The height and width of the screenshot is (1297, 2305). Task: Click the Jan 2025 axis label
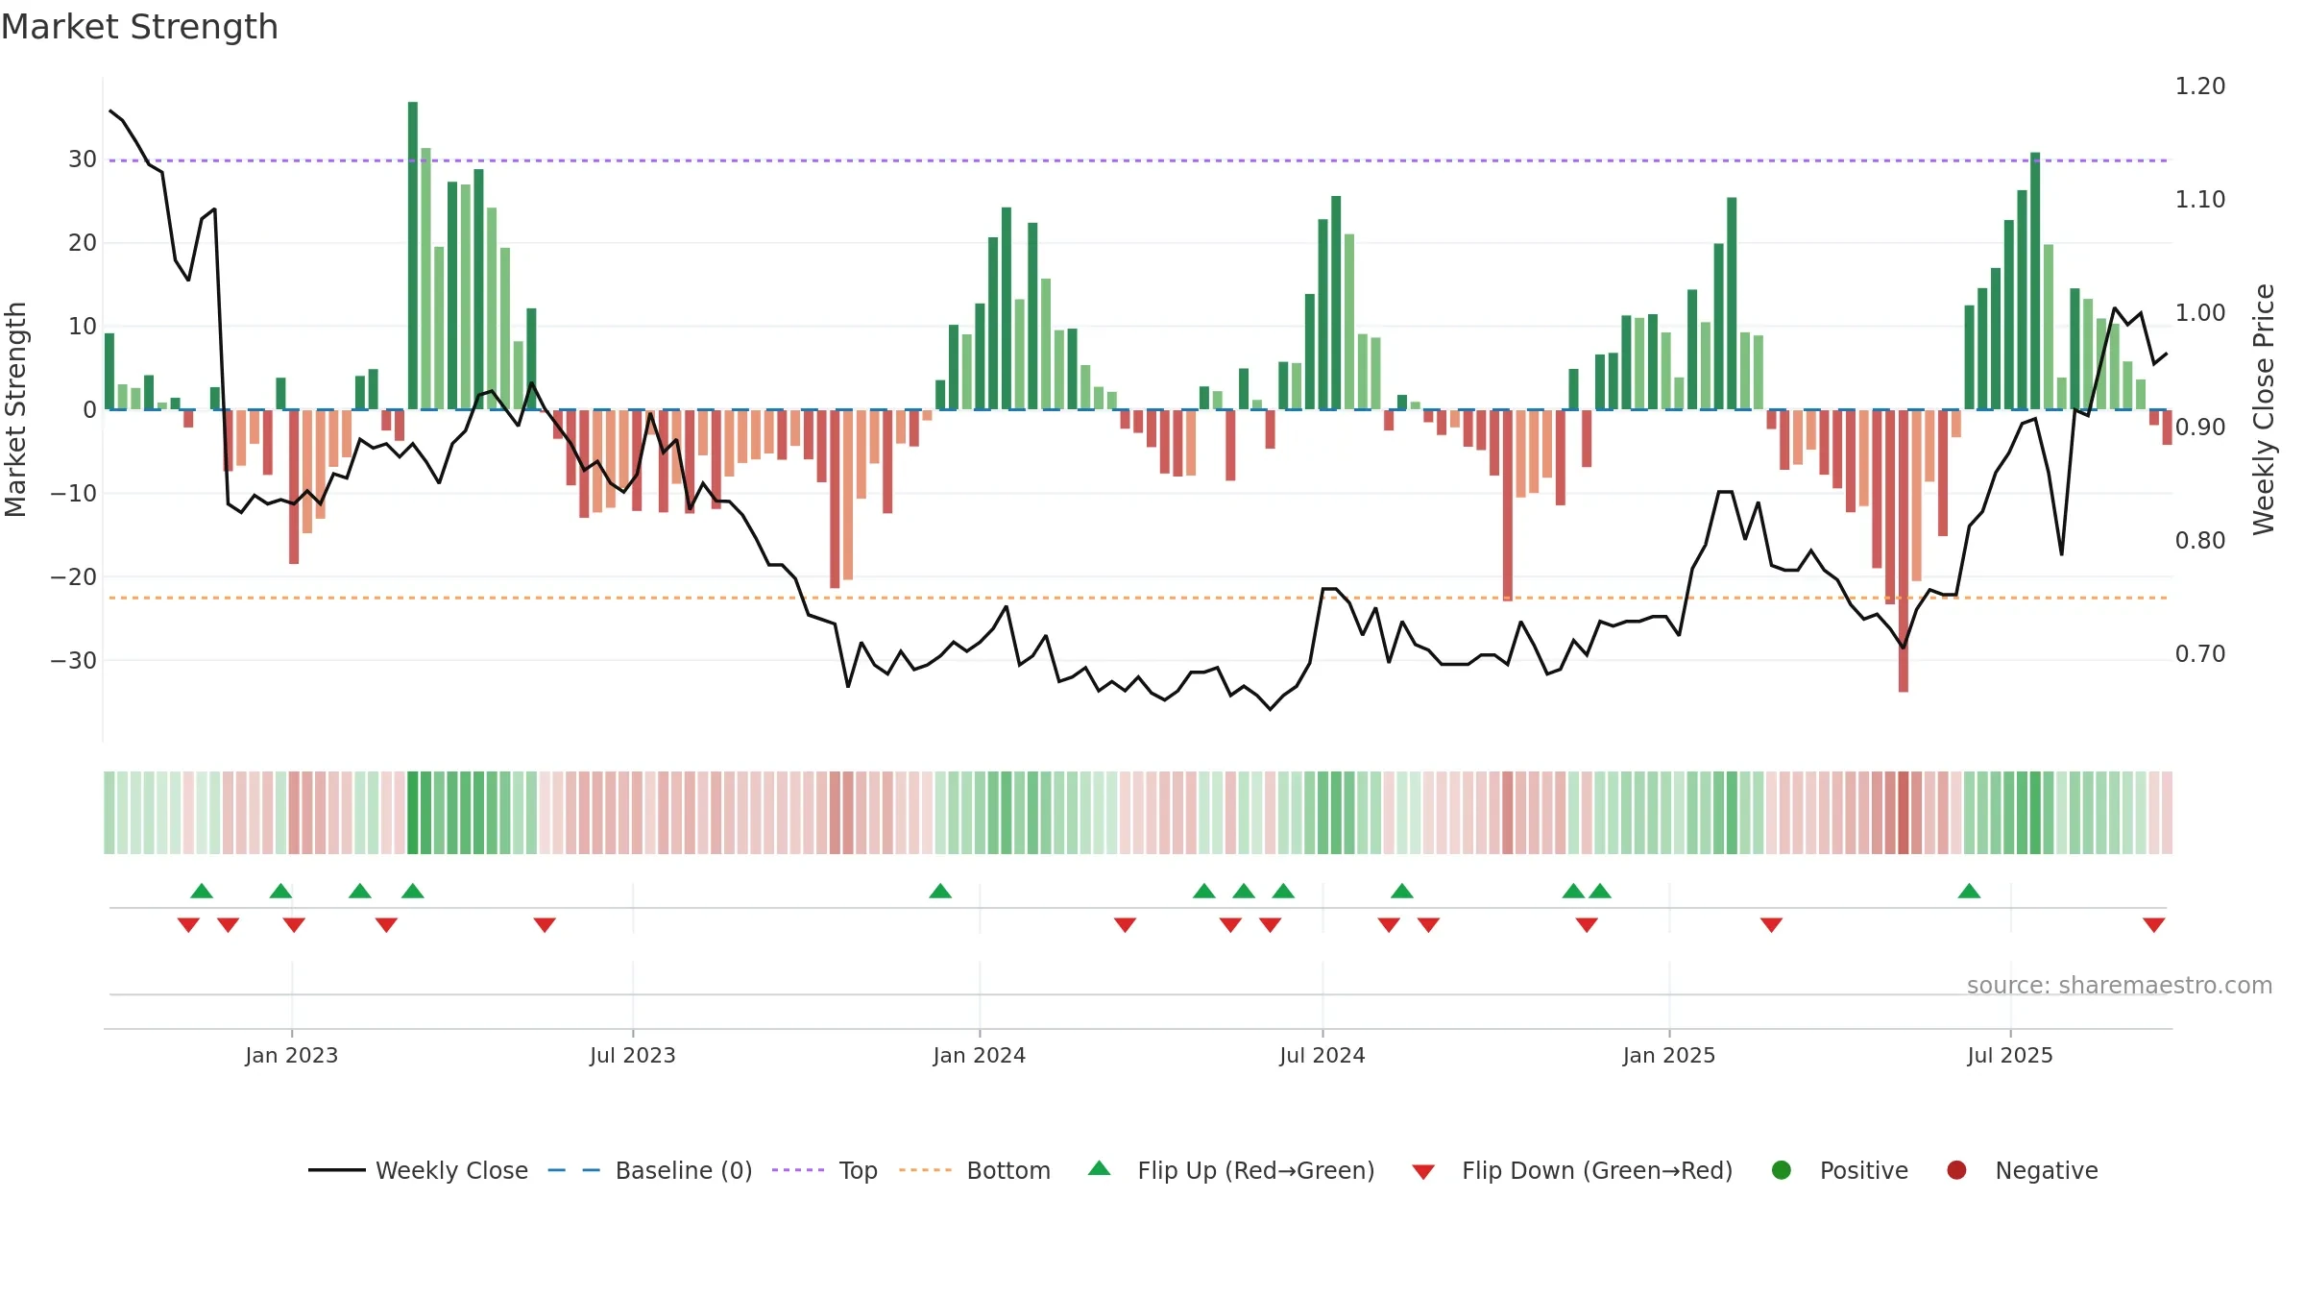point(1669,1055)
